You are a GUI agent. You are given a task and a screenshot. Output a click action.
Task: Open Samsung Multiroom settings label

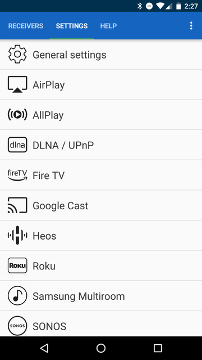pos(79,296)
